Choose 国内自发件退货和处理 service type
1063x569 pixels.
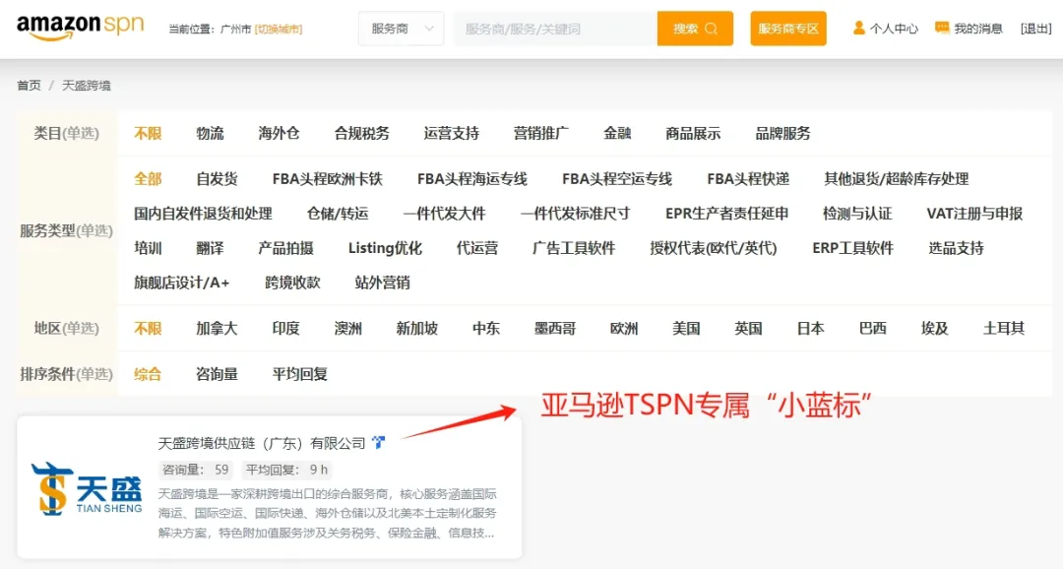203,214
